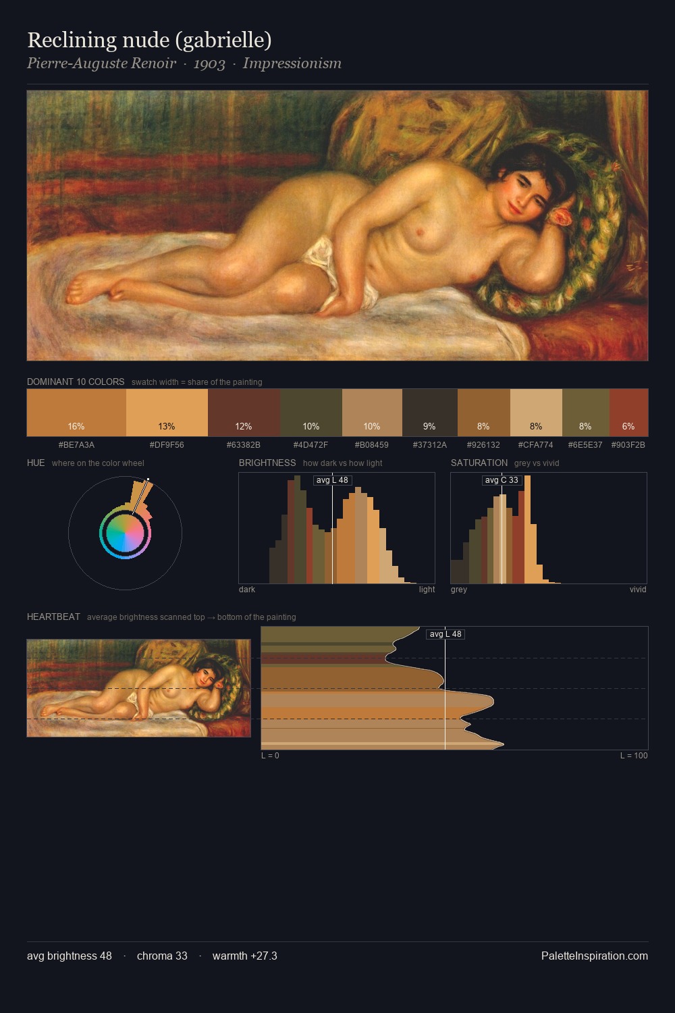Click the HEARTBEAT section heading

click(53, 617)
